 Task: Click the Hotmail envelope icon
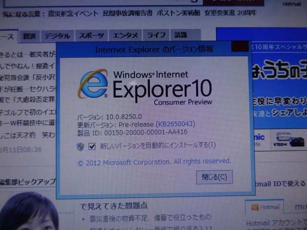(x=255, y=207)
